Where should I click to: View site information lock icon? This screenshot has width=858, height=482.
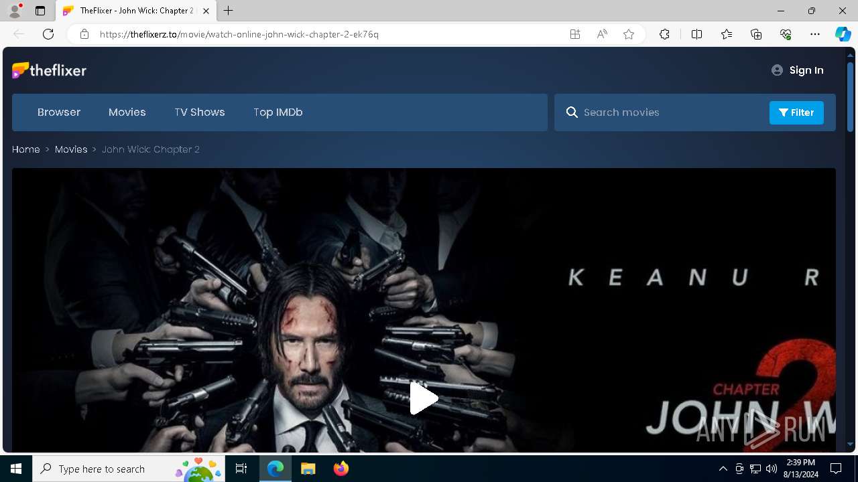[84, 34]
